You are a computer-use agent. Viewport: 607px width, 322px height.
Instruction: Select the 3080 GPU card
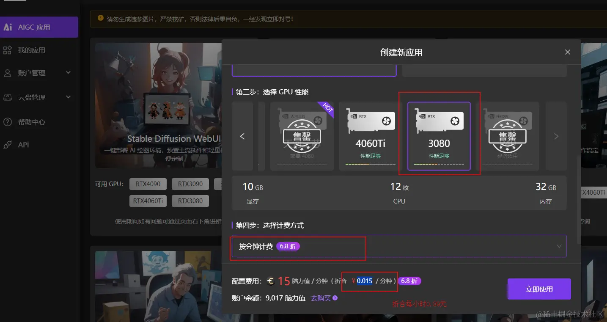(x=439, y=136)
